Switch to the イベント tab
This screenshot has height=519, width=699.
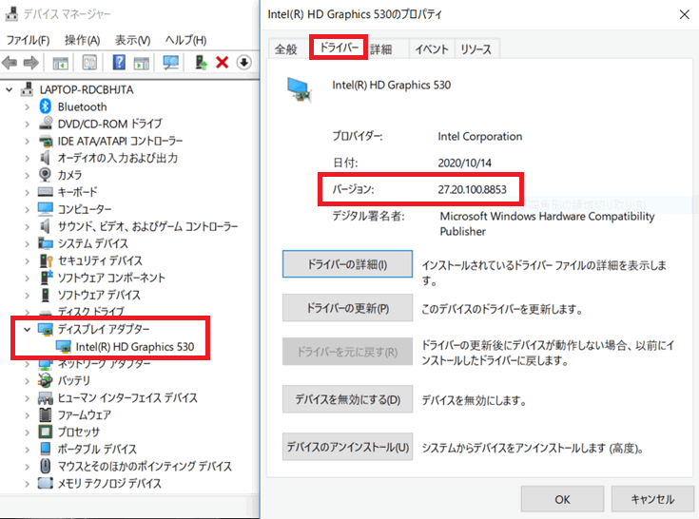tap(432, 49)
